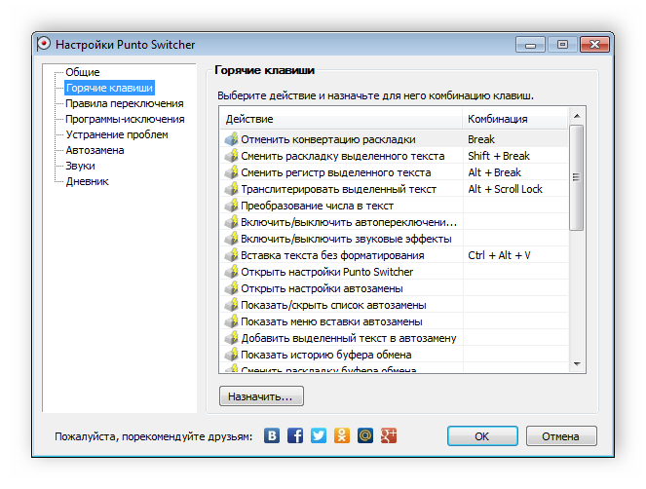Screen dimensions: 646x489
Task: Select the Отменить конвертацию раскладки row
Action: [x=394, y=139]
